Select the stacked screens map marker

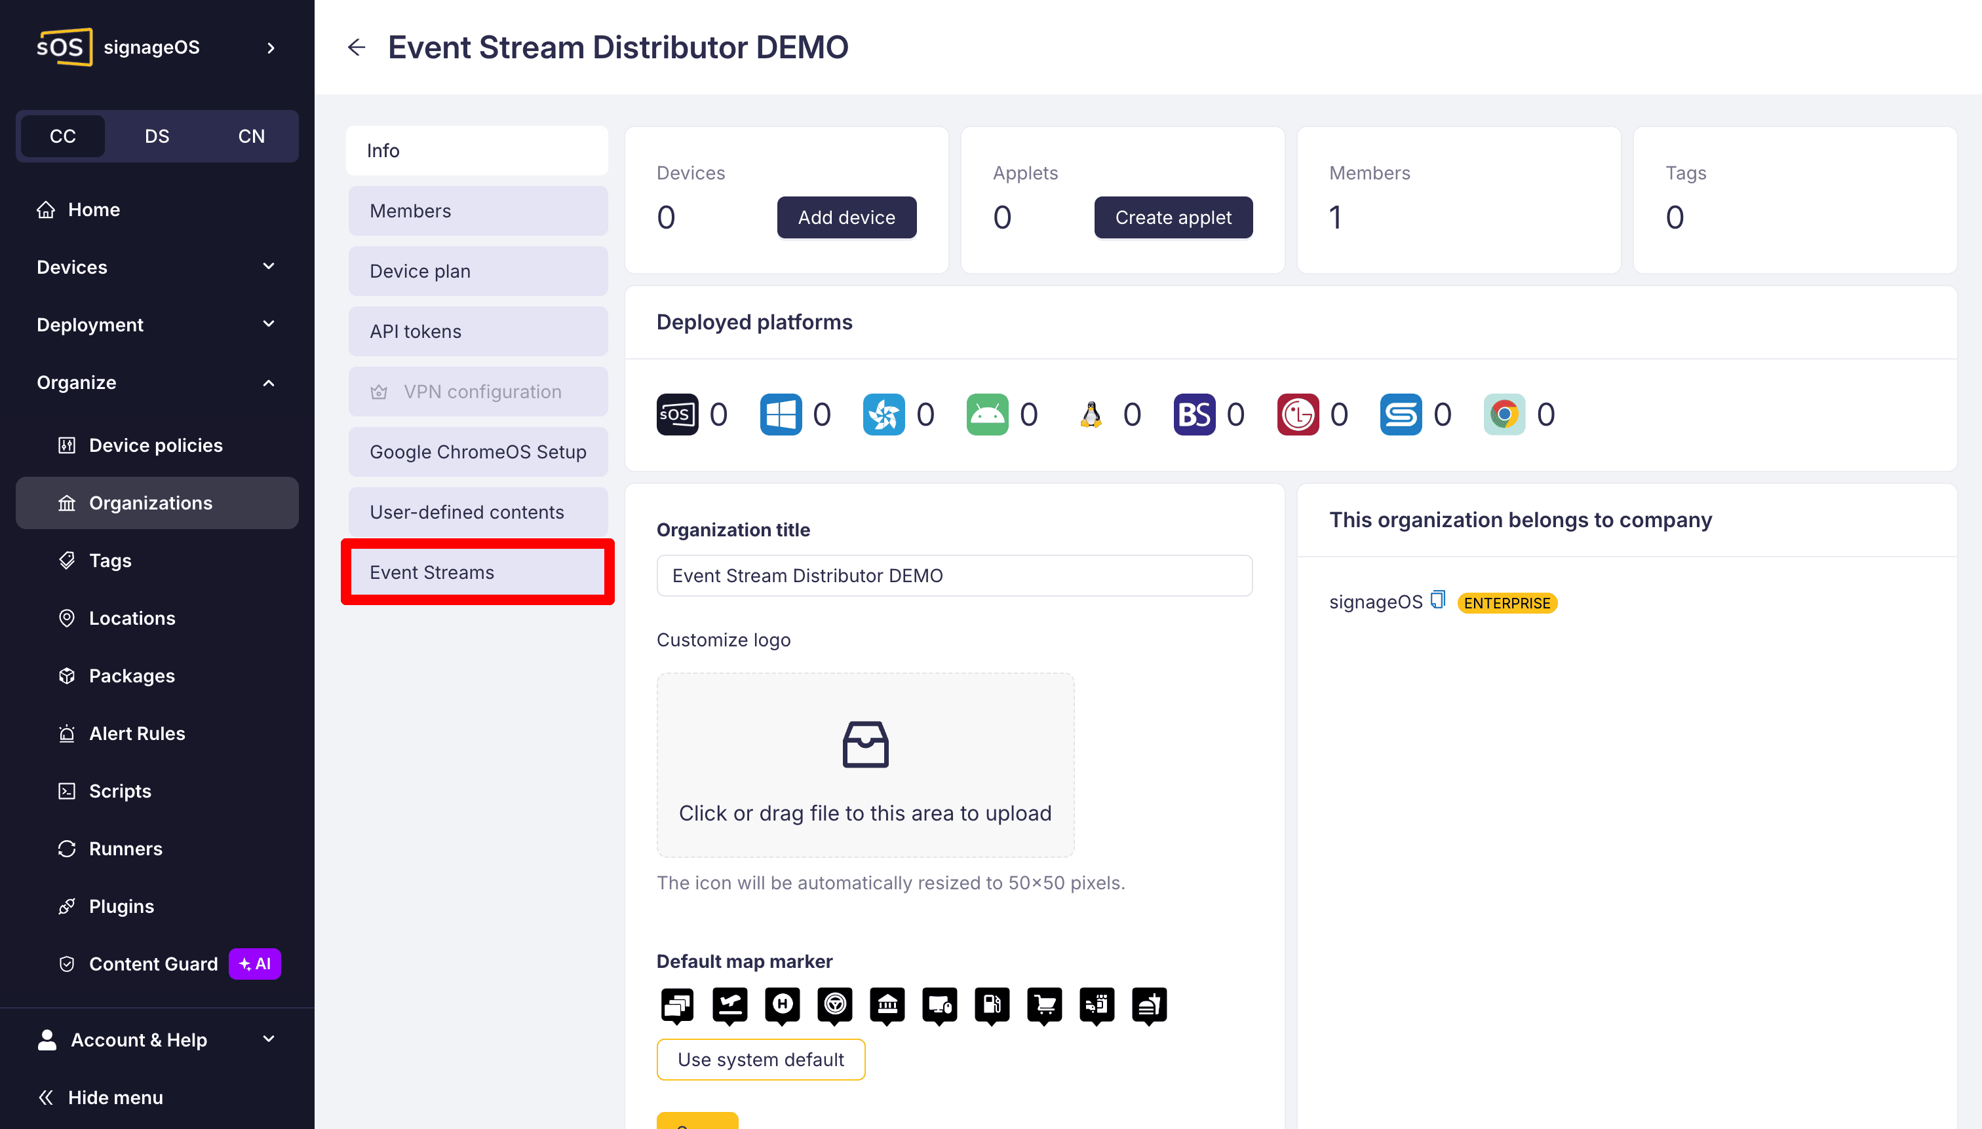(676, 1006)
